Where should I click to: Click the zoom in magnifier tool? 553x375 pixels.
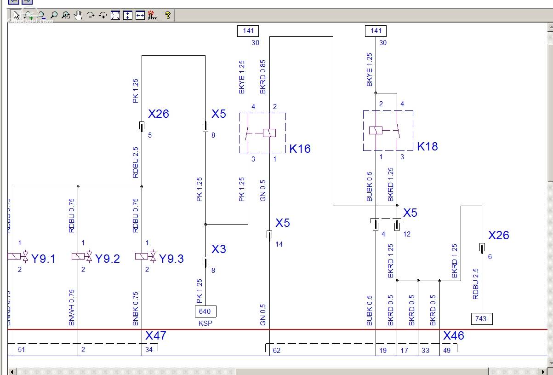pyautogui.click(x=29, y=15)
